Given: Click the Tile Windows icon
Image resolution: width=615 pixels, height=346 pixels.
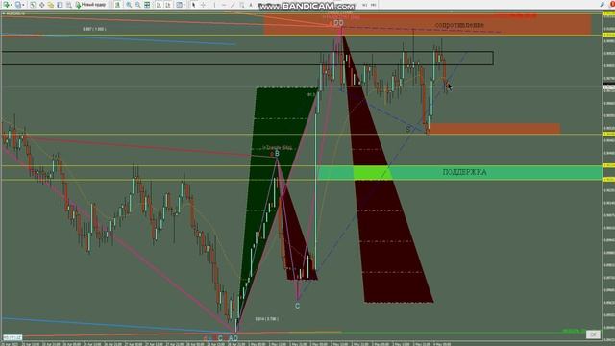Looking at the screenshot, I should (x=147, y=5).
